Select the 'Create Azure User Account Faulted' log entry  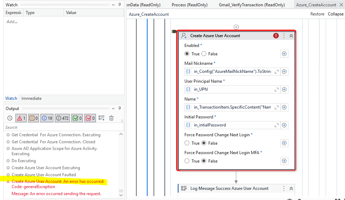[44, 175]
